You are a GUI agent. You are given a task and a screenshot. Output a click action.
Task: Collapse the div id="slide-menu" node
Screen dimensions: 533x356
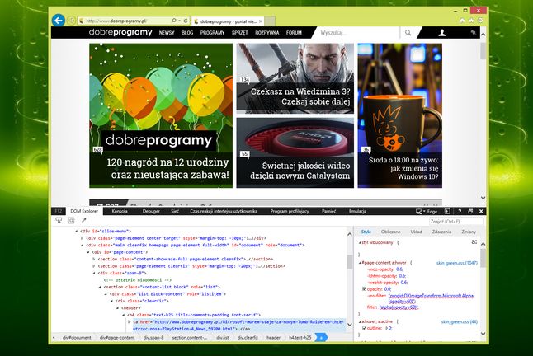pyautogui.click(x=76, y=231)
